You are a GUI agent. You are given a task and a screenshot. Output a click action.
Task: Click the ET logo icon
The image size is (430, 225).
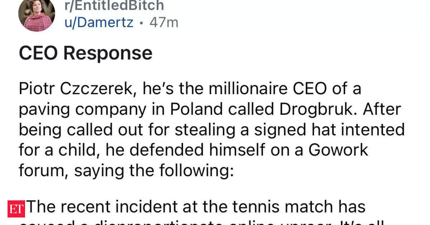(x=16, y=209)
